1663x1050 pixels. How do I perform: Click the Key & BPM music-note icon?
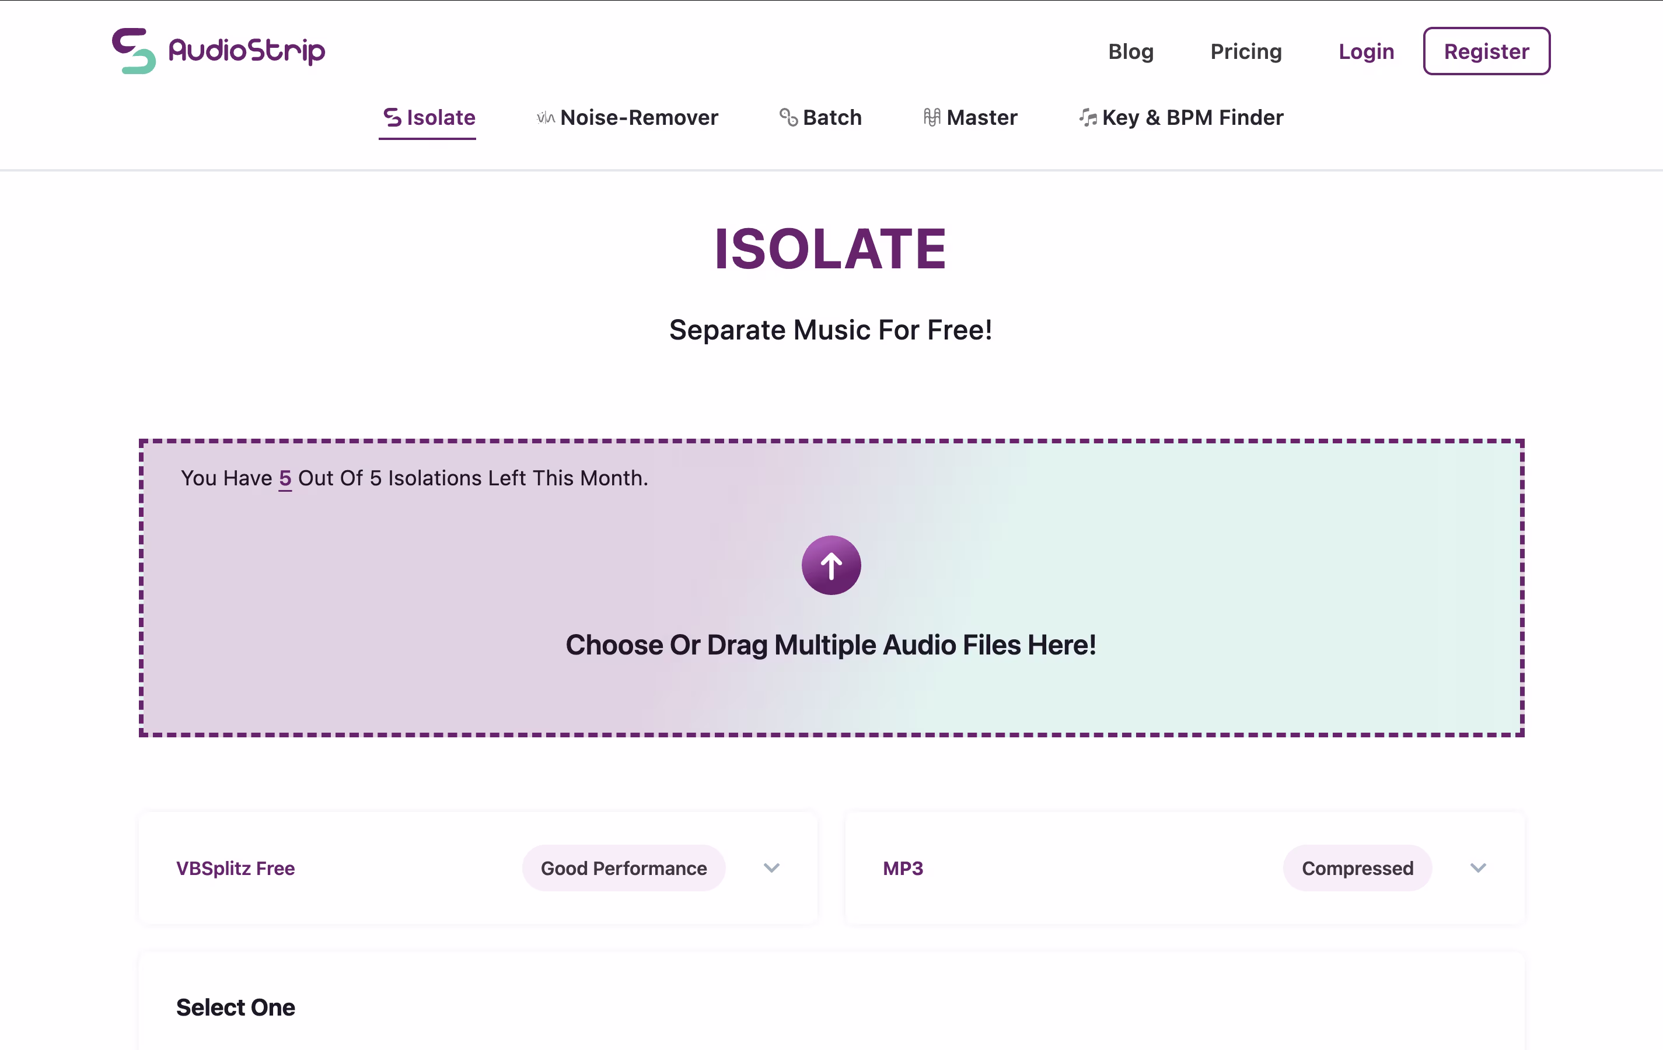pyautogui.click(x=1088, y=117)
